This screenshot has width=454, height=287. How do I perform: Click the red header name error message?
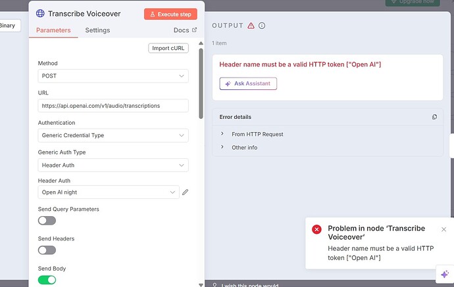300,64
